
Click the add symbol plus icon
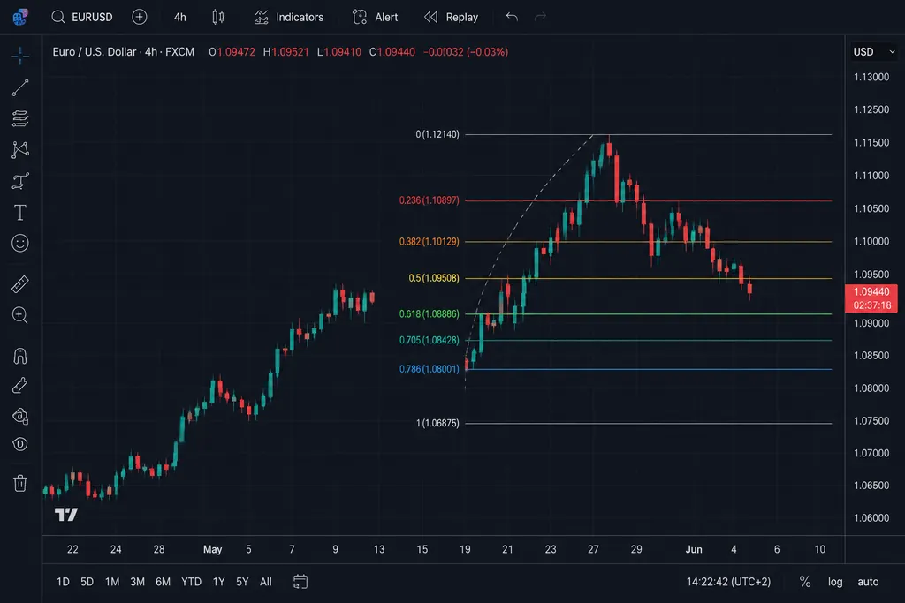click(x=139, y=18)
